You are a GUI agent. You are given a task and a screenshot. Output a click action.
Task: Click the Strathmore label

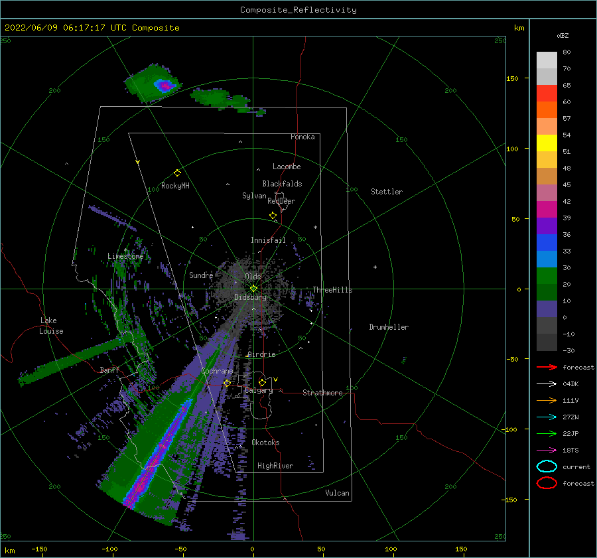tap(322, 393)
